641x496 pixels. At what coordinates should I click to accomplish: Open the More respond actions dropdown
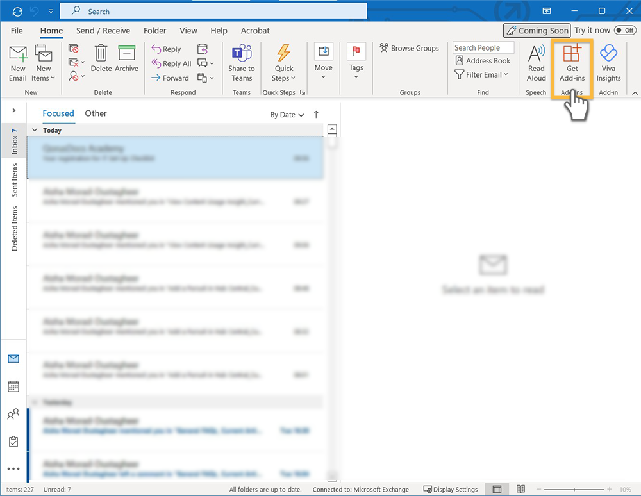coord(205,78)
